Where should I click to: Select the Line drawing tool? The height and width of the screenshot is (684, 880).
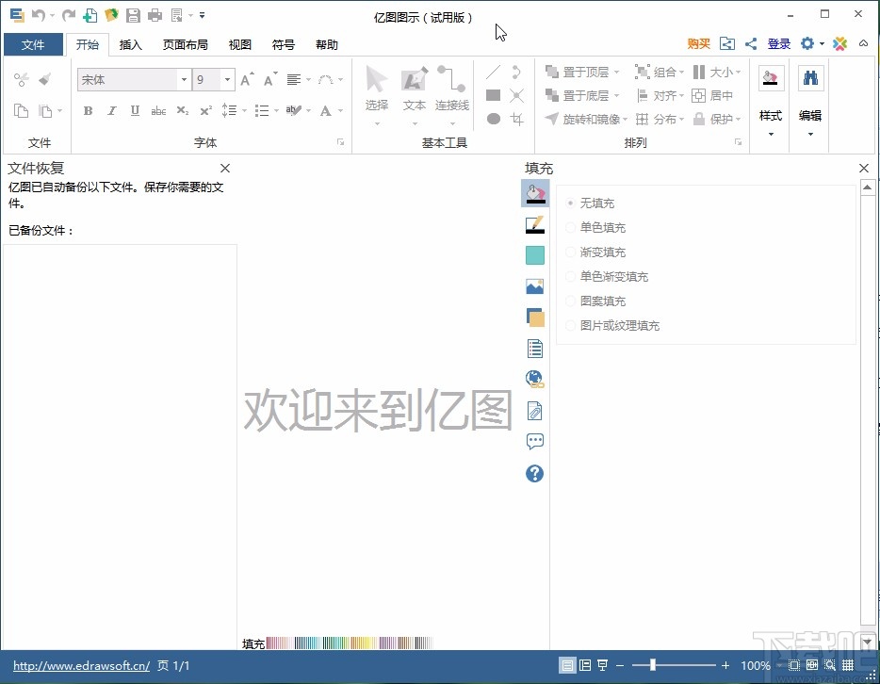click(x=493, y=72)
